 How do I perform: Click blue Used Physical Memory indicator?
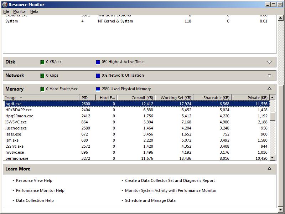point(98,89)
